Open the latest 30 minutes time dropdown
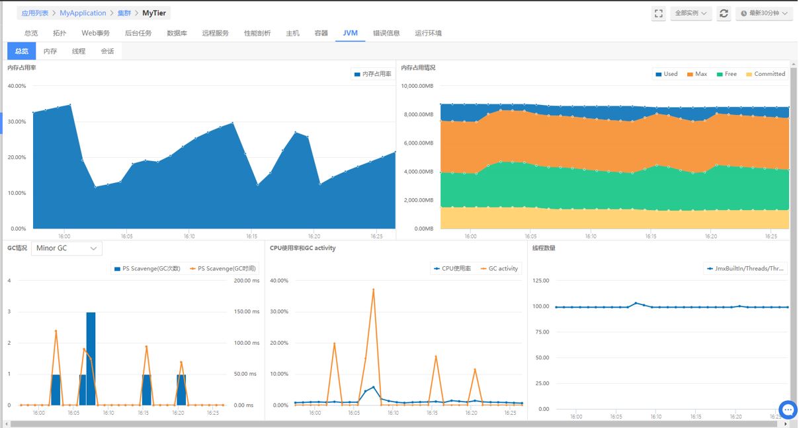Image resolution: width=799 pixels, height=428 pixels. pyautogui.click(x=765, y=13)
